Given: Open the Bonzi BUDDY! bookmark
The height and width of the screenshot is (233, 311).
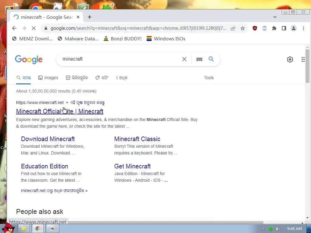Looking at the screenshot, I should (x=123, y=39).
